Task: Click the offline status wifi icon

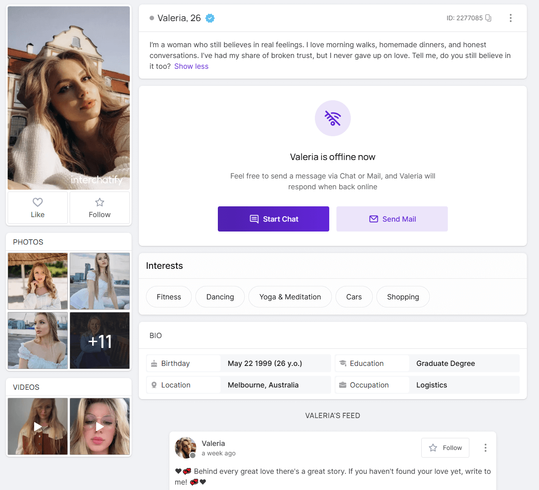Action: 332,118
